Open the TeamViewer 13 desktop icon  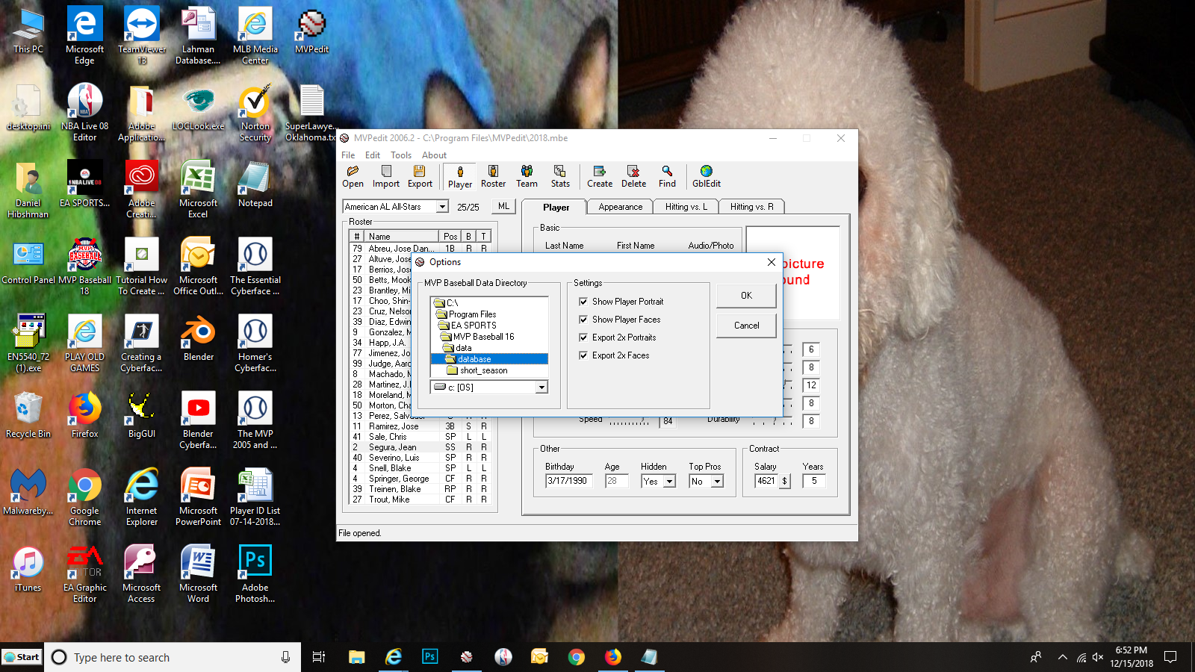click(142, 36)
